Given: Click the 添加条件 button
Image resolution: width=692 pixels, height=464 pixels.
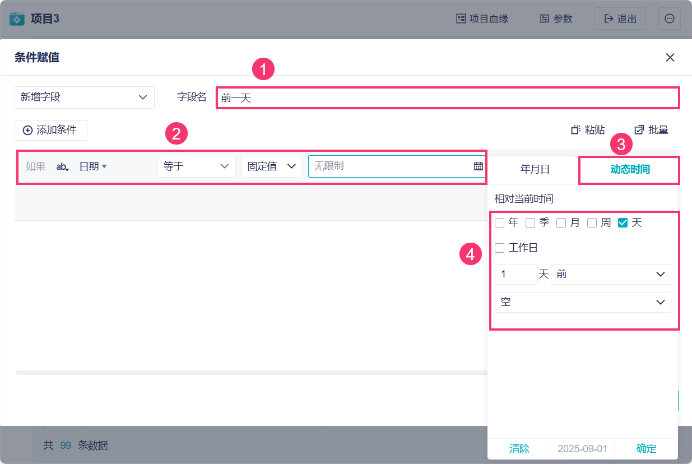Looking at the screenshot, I should [51, 130].
